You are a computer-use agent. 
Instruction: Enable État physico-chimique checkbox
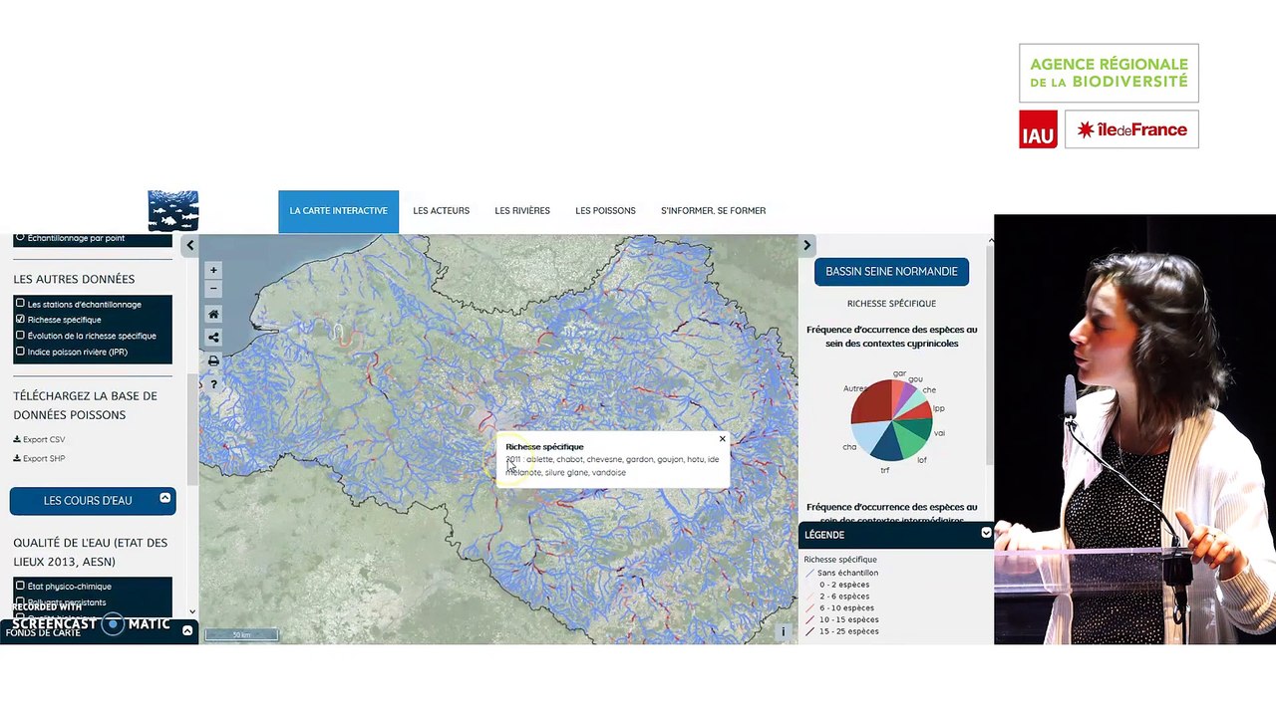point(20,586)
